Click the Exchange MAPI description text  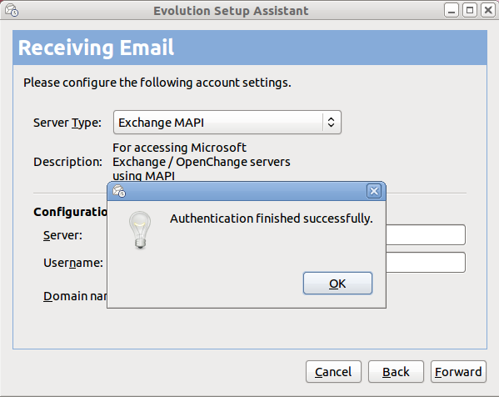tap(202, 161)
